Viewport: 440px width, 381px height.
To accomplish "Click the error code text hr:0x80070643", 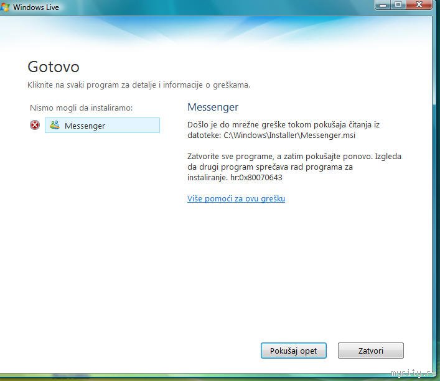I will [x=256, y=177].
